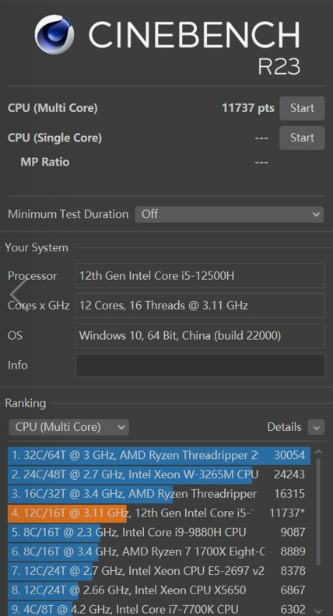The height and width of the screenshot is (616, 333).
Task: Select the 16C/32T AMD Ryzen Threadripper row
Action: tap(159, 494)
